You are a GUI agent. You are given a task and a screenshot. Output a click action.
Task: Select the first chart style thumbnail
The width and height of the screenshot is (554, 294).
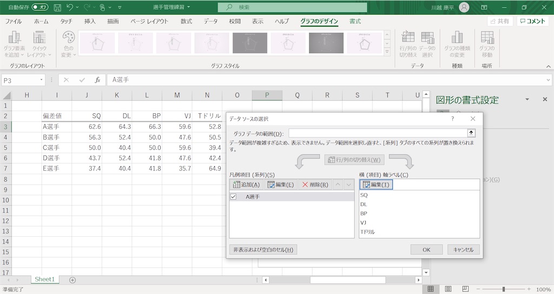click(x=97, y=43)
